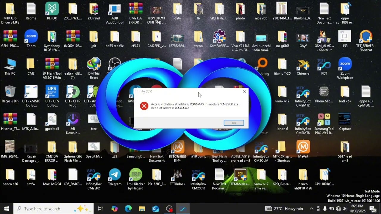Launch MaAnt desktop icon
The height and width of the screenshot is (214, 381).
(x=303, y=150)
